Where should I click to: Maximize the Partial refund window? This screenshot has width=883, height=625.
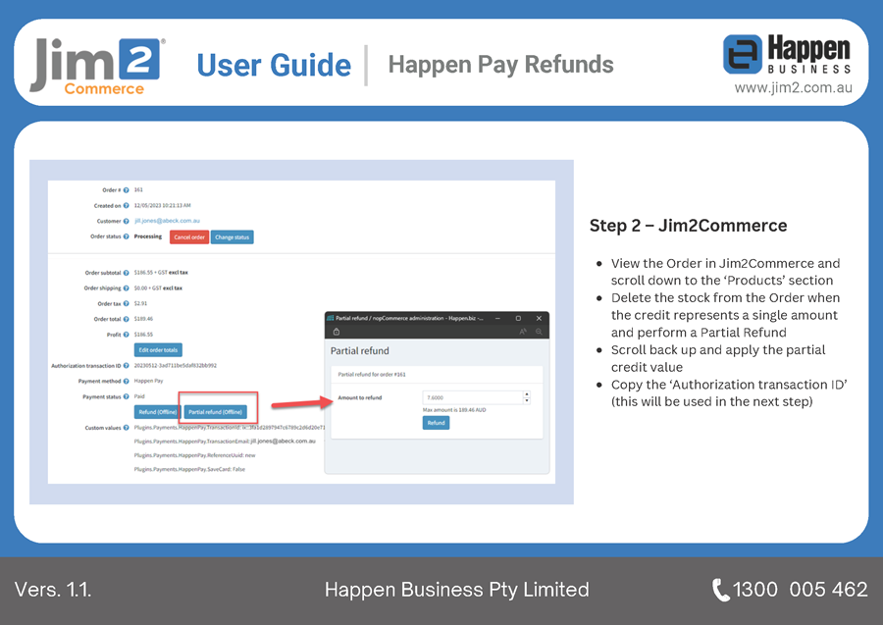pos(518,318)
